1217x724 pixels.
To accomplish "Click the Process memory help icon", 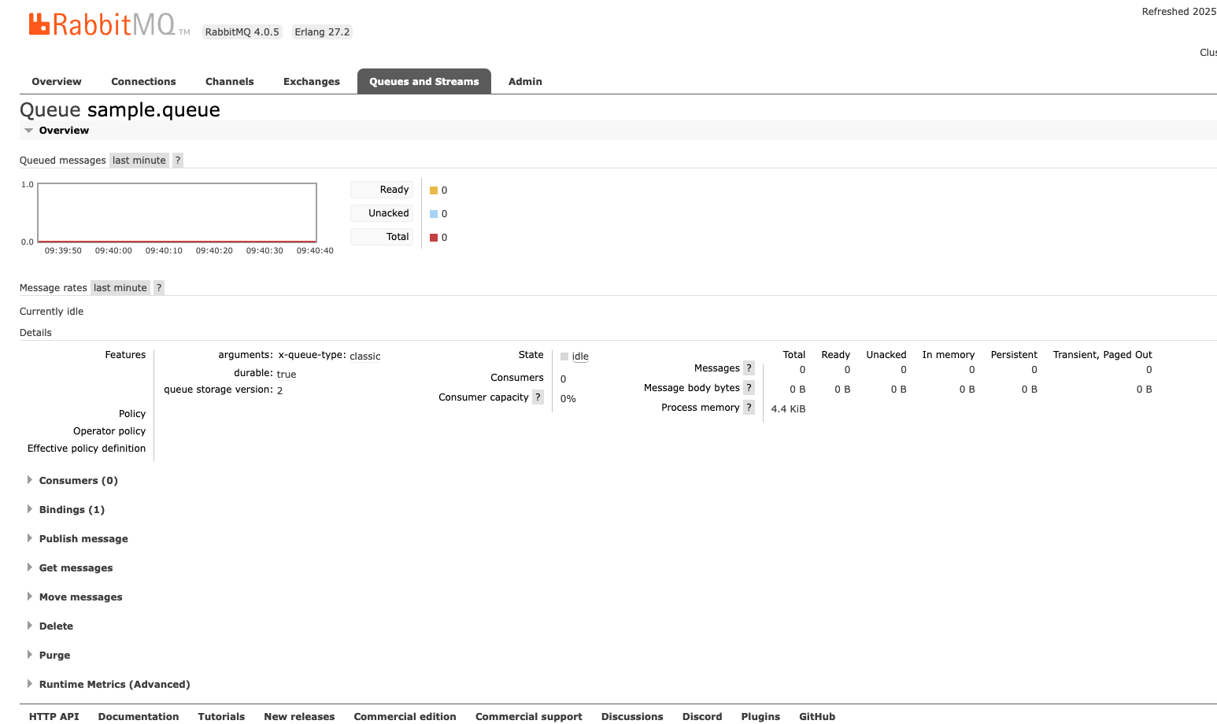I will [x=749, y=408].
